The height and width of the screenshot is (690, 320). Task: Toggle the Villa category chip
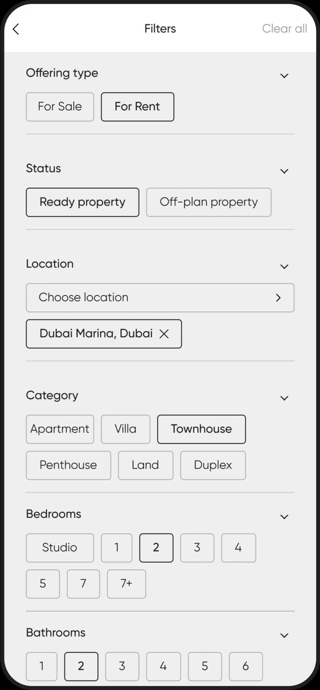click(126, 429)
